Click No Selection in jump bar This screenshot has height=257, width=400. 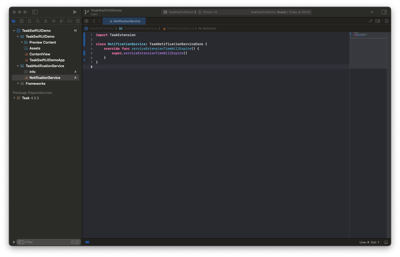pos(207,28)
